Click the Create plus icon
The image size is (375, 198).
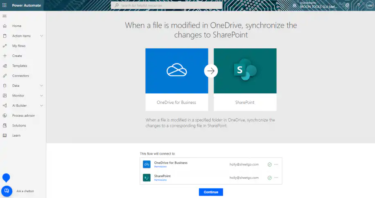pyautogui.click(x=5, y=56)
